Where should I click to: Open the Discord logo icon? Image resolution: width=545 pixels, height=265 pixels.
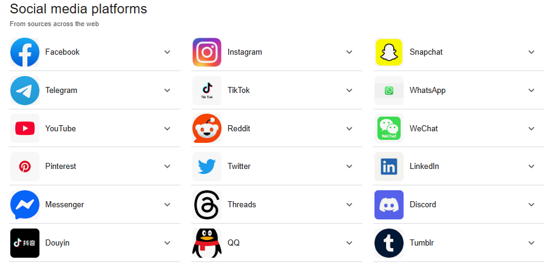coord(389,205)
